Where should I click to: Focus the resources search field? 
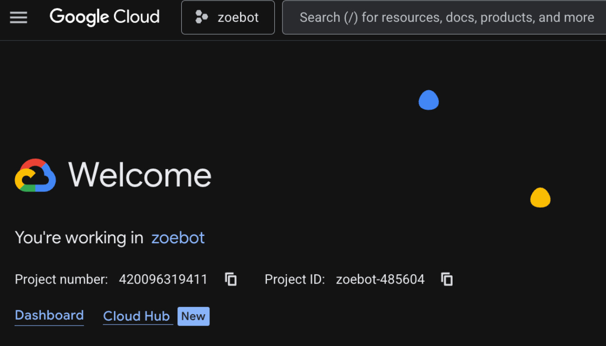[444, 18]
